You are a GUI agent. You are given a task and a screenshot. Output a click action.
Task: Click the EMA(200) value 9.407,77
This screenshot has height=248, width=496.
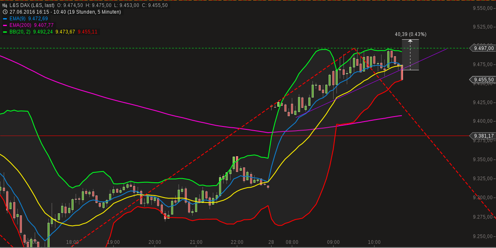pos(44,25)
